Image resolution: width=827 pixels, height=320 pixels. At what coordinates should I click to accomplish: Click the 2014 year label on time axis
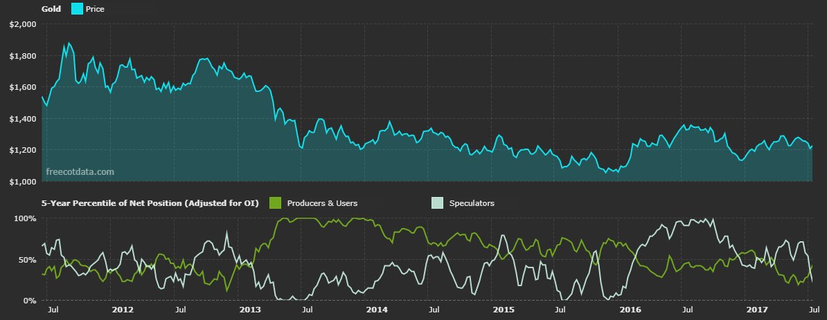pyautogui.click(x=377, y=310)
